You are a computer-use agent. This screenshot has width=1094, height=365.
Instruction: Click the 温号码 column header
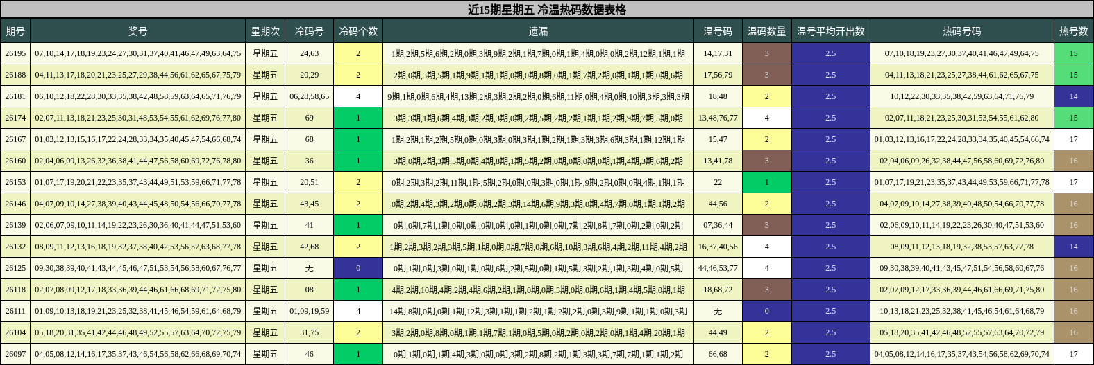coord(718,31)
